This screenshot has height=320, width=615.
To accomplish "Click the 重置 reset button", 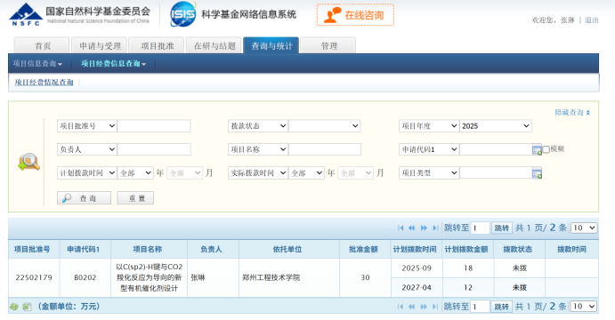I will 135,198.
